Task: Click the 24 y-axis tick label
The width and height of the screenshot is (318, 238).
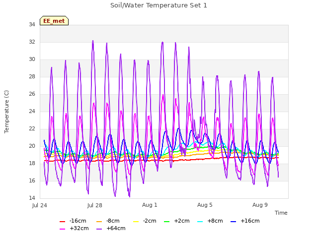Action: (32, 111)
